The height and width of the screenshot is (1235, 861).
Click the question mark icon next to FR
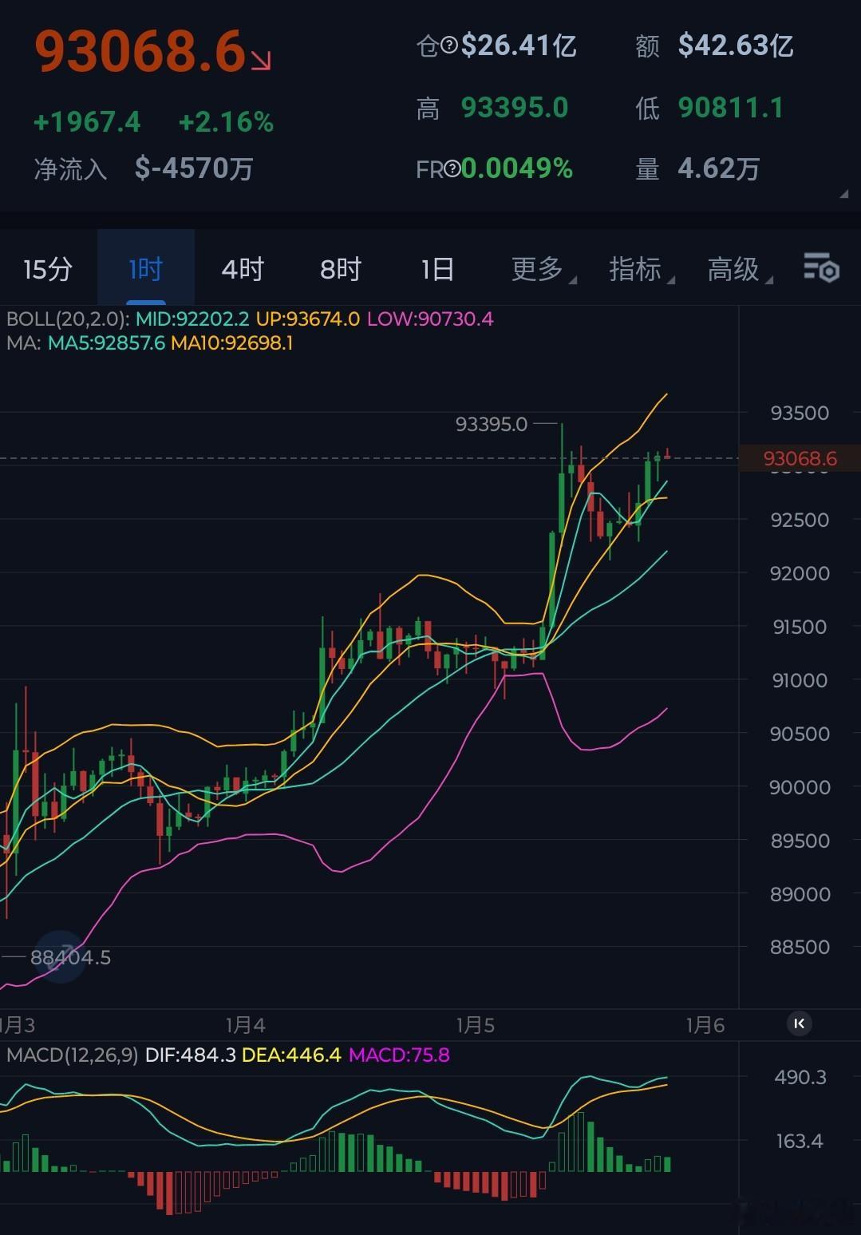(452, 168)
